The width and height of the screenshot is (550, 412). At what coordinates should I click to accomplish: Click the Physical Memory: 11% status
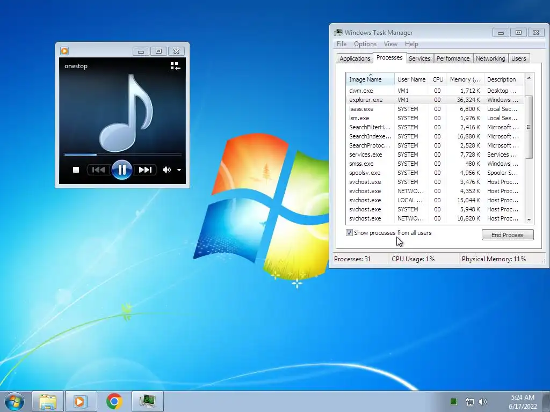click(x=494, y=259)
